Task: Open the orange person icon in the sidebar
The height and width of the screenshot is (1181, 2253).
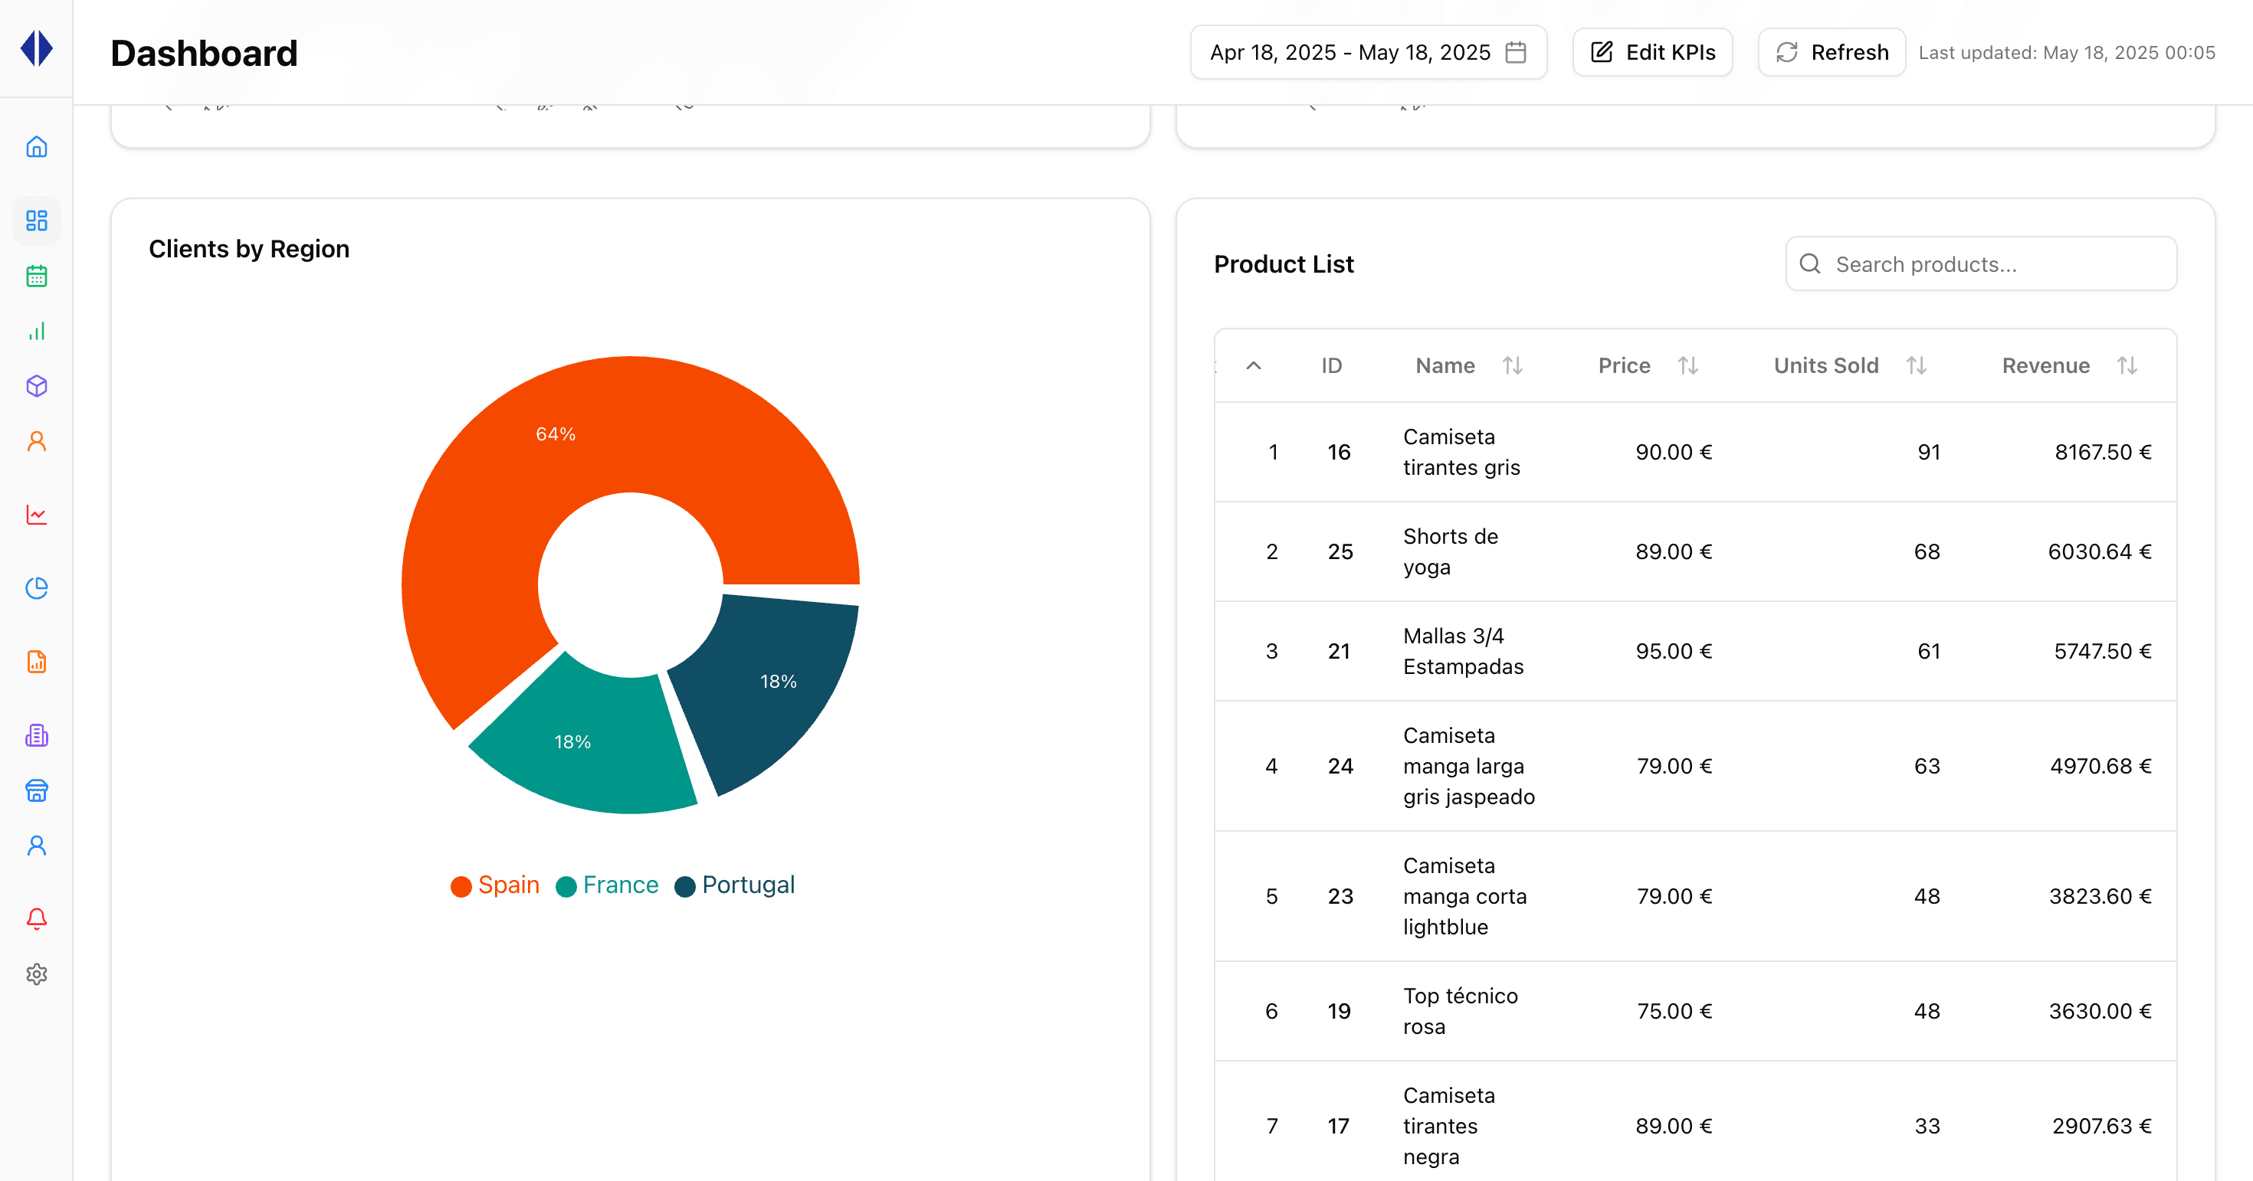Action: [x=37, y=441]
